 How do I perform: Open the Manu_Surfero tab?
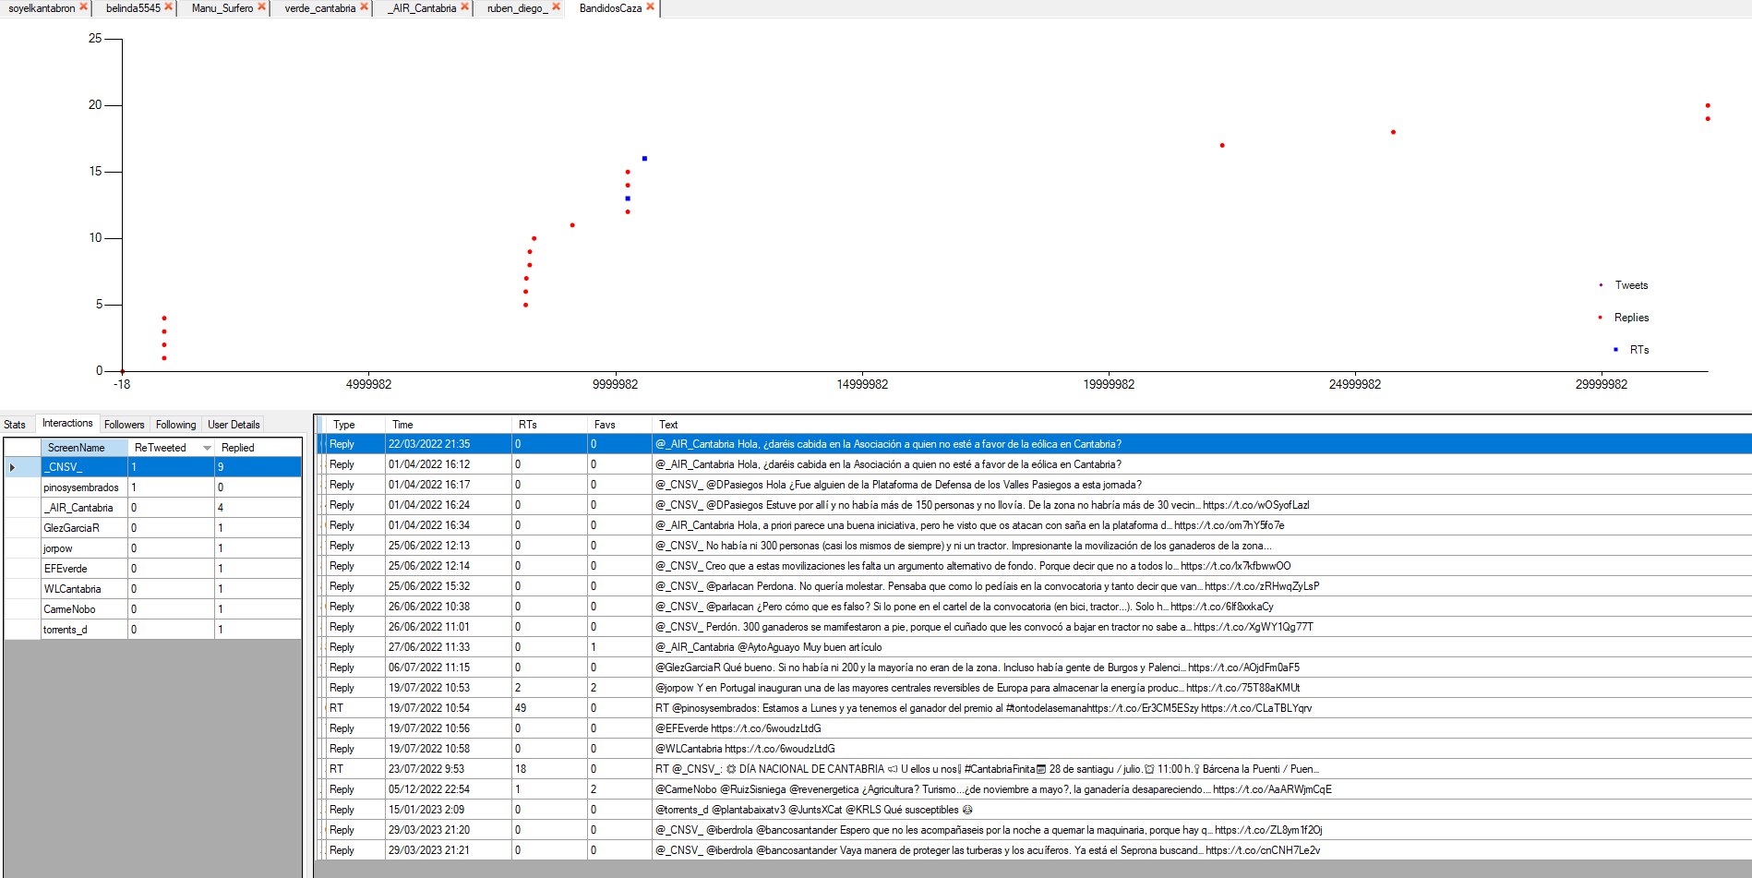(222, 8)
